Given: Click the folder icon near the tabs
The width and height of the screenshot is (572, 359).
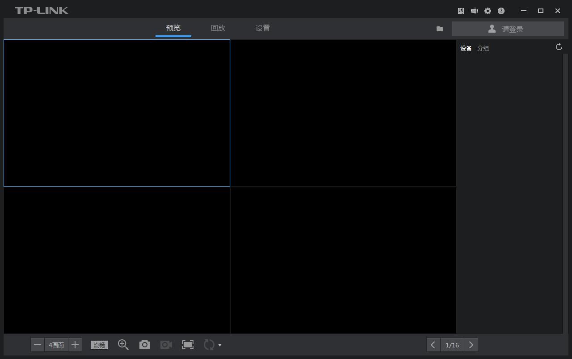Looking at the screenshot, I should pyautogui.click(x=439, y=28).
